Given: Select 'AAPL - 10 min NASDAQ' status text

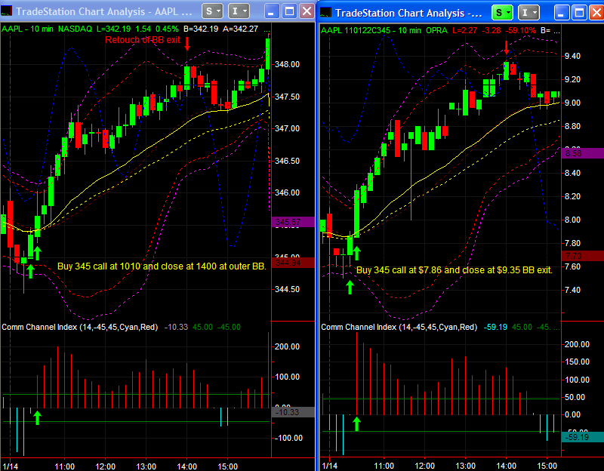Looking at the screenshot, I should (x=47, y=29).
